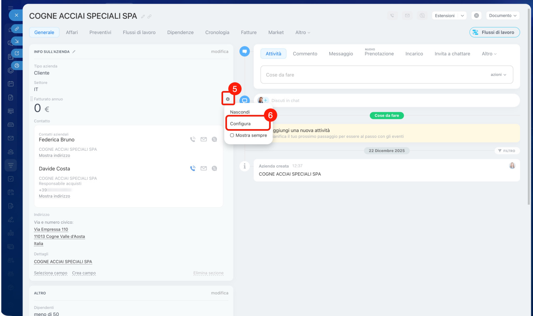The height and width of the screenshot is (316, 533).
Task: Switch to the Affari tab
Action: click(x=72, y=32)
